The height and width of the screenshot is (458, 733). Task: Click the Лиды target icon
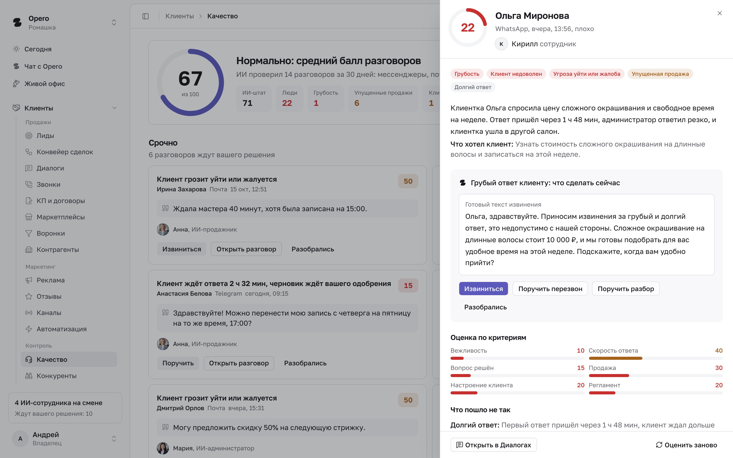click(29, 135)
